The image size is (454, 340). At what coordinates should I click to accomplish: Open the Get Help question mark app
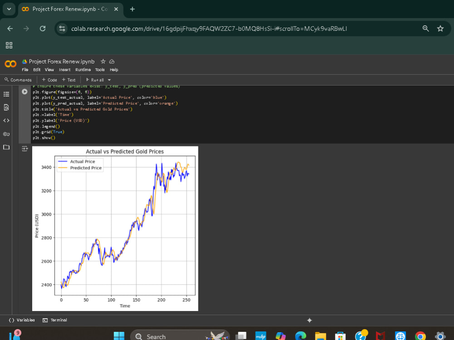[x=361, y=335]
